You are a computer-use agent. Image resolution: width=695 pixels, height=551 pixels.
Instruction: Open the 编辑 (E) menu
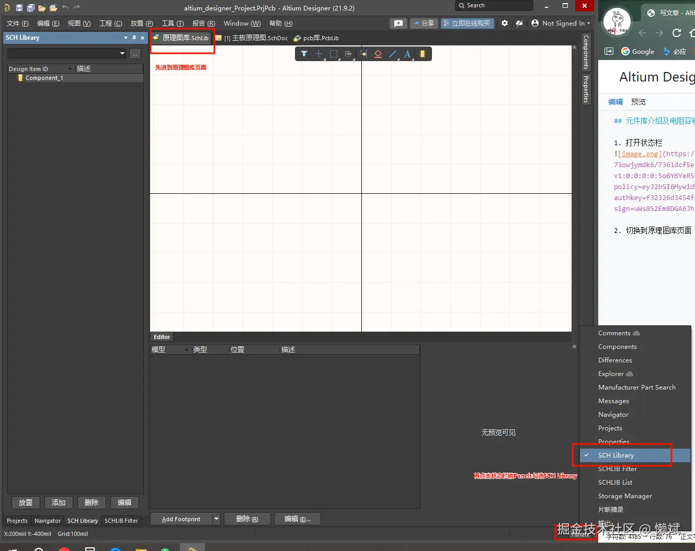click(48, 24)
